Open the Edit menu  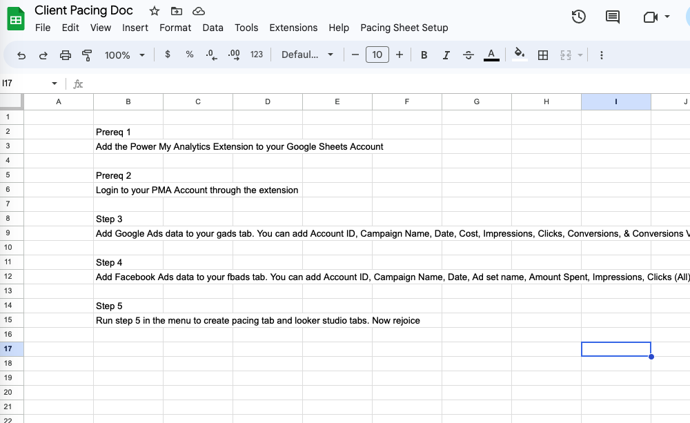(70, 28)
